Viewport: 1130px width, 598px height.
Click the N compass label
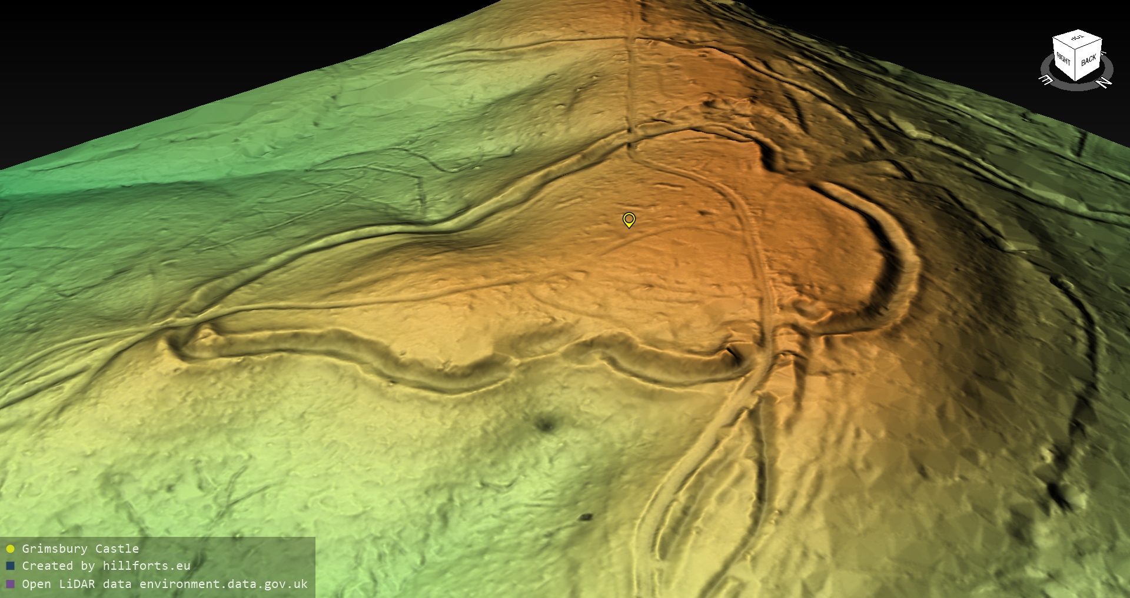1105,83
